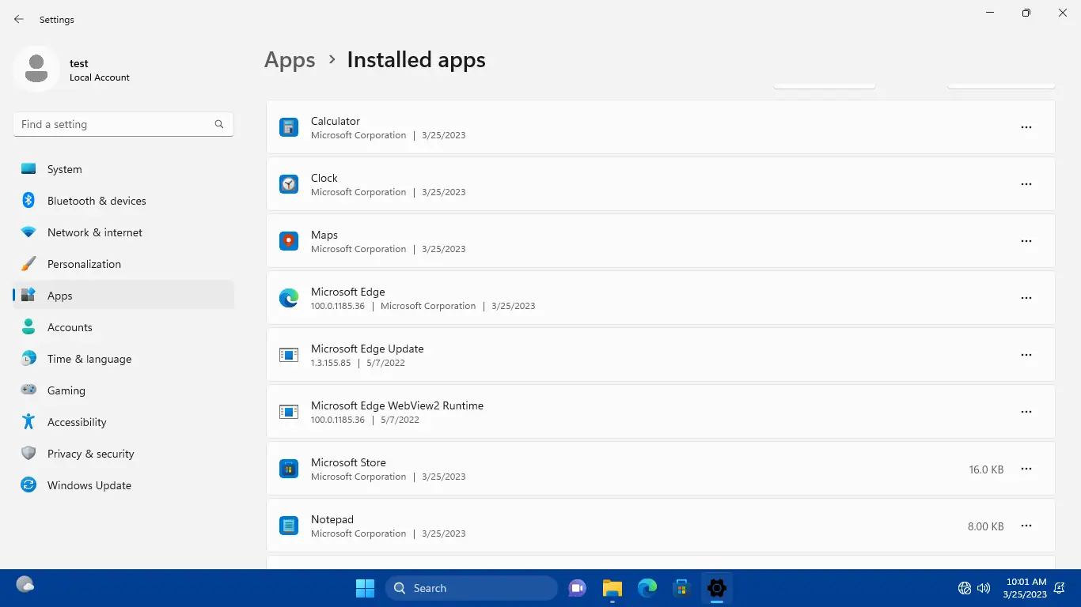Open File Explorer from the taskbar
The height and width of the screenshot is (607, 1081).
click(x=612, y=588)
